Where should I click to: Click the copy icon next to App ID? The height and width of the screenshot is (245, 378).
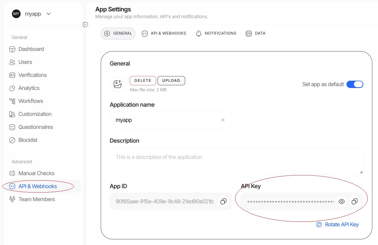pos(223,201)
